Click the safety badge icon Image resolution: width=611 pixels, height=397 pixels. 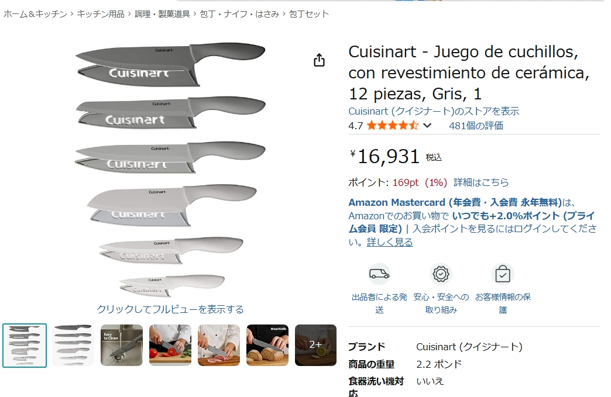click(441, 274)
